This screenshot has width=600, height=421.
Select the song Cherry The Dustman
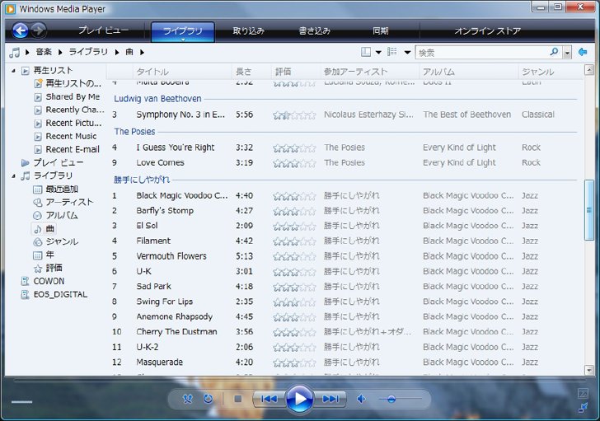pyautogui.click(x=176, y=332)
